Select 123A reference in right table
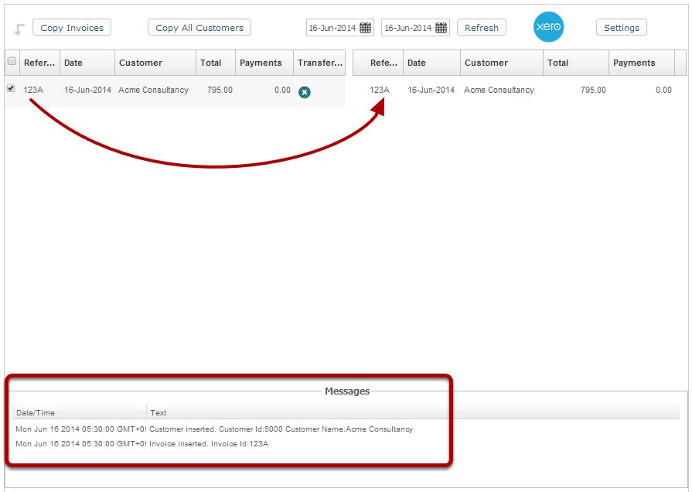 click(380, 90)
